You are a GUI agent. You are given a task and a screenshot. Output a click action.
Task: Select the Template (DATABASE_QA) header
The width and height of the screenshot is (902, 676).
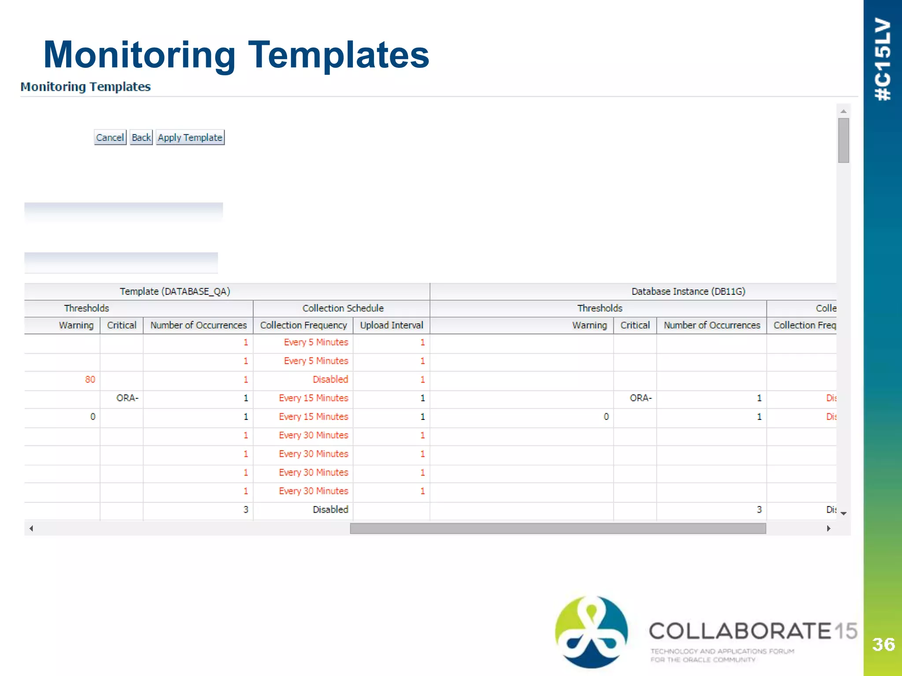[x=175, y=291]
